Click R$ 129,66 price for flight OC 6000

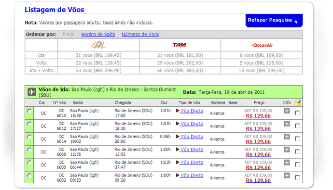pyautogui.click(x=258, y=167)
